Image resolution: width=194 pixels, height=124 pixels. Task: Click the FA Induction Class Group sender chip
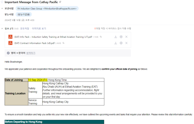click(47, 9)
